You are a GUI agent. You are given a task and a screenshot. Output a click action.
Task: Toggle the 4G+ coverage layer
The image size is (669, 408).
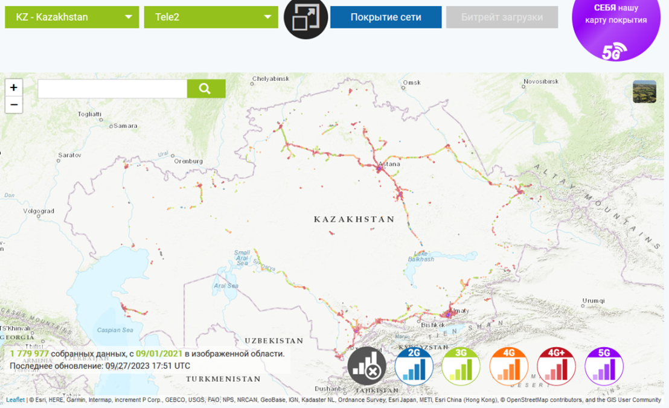[556, 366]
